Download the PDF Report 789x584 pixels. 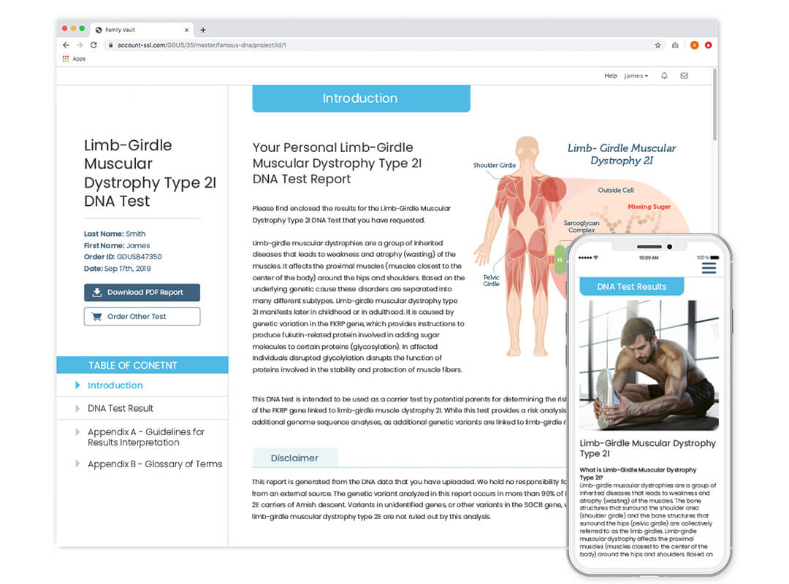[142, 292]
